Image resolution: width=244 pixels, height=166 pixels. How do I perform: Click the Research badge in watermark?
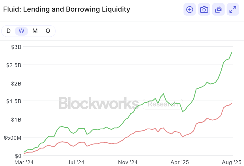[x=158, y=104]
